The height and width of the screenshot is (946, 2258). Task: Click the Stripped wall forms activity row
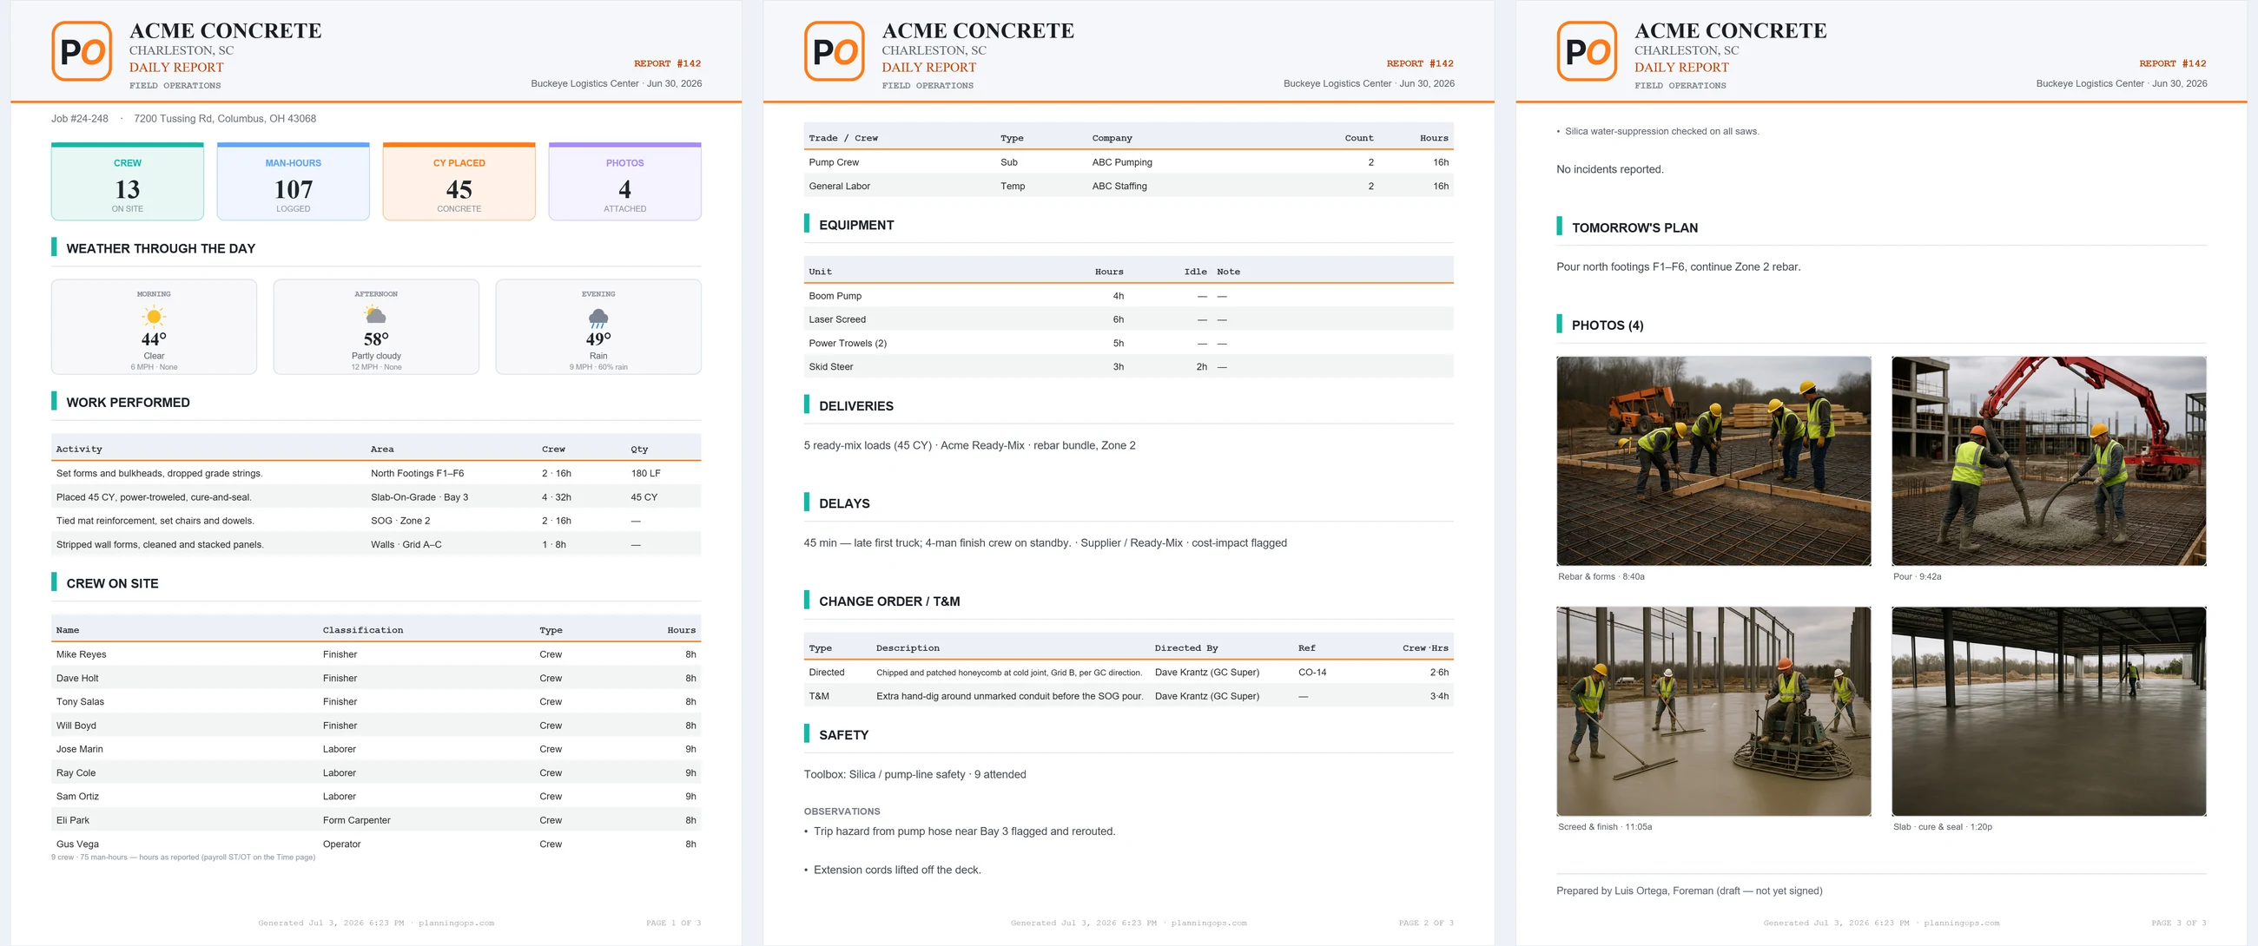pyautogui.click(x=376, y=544)
